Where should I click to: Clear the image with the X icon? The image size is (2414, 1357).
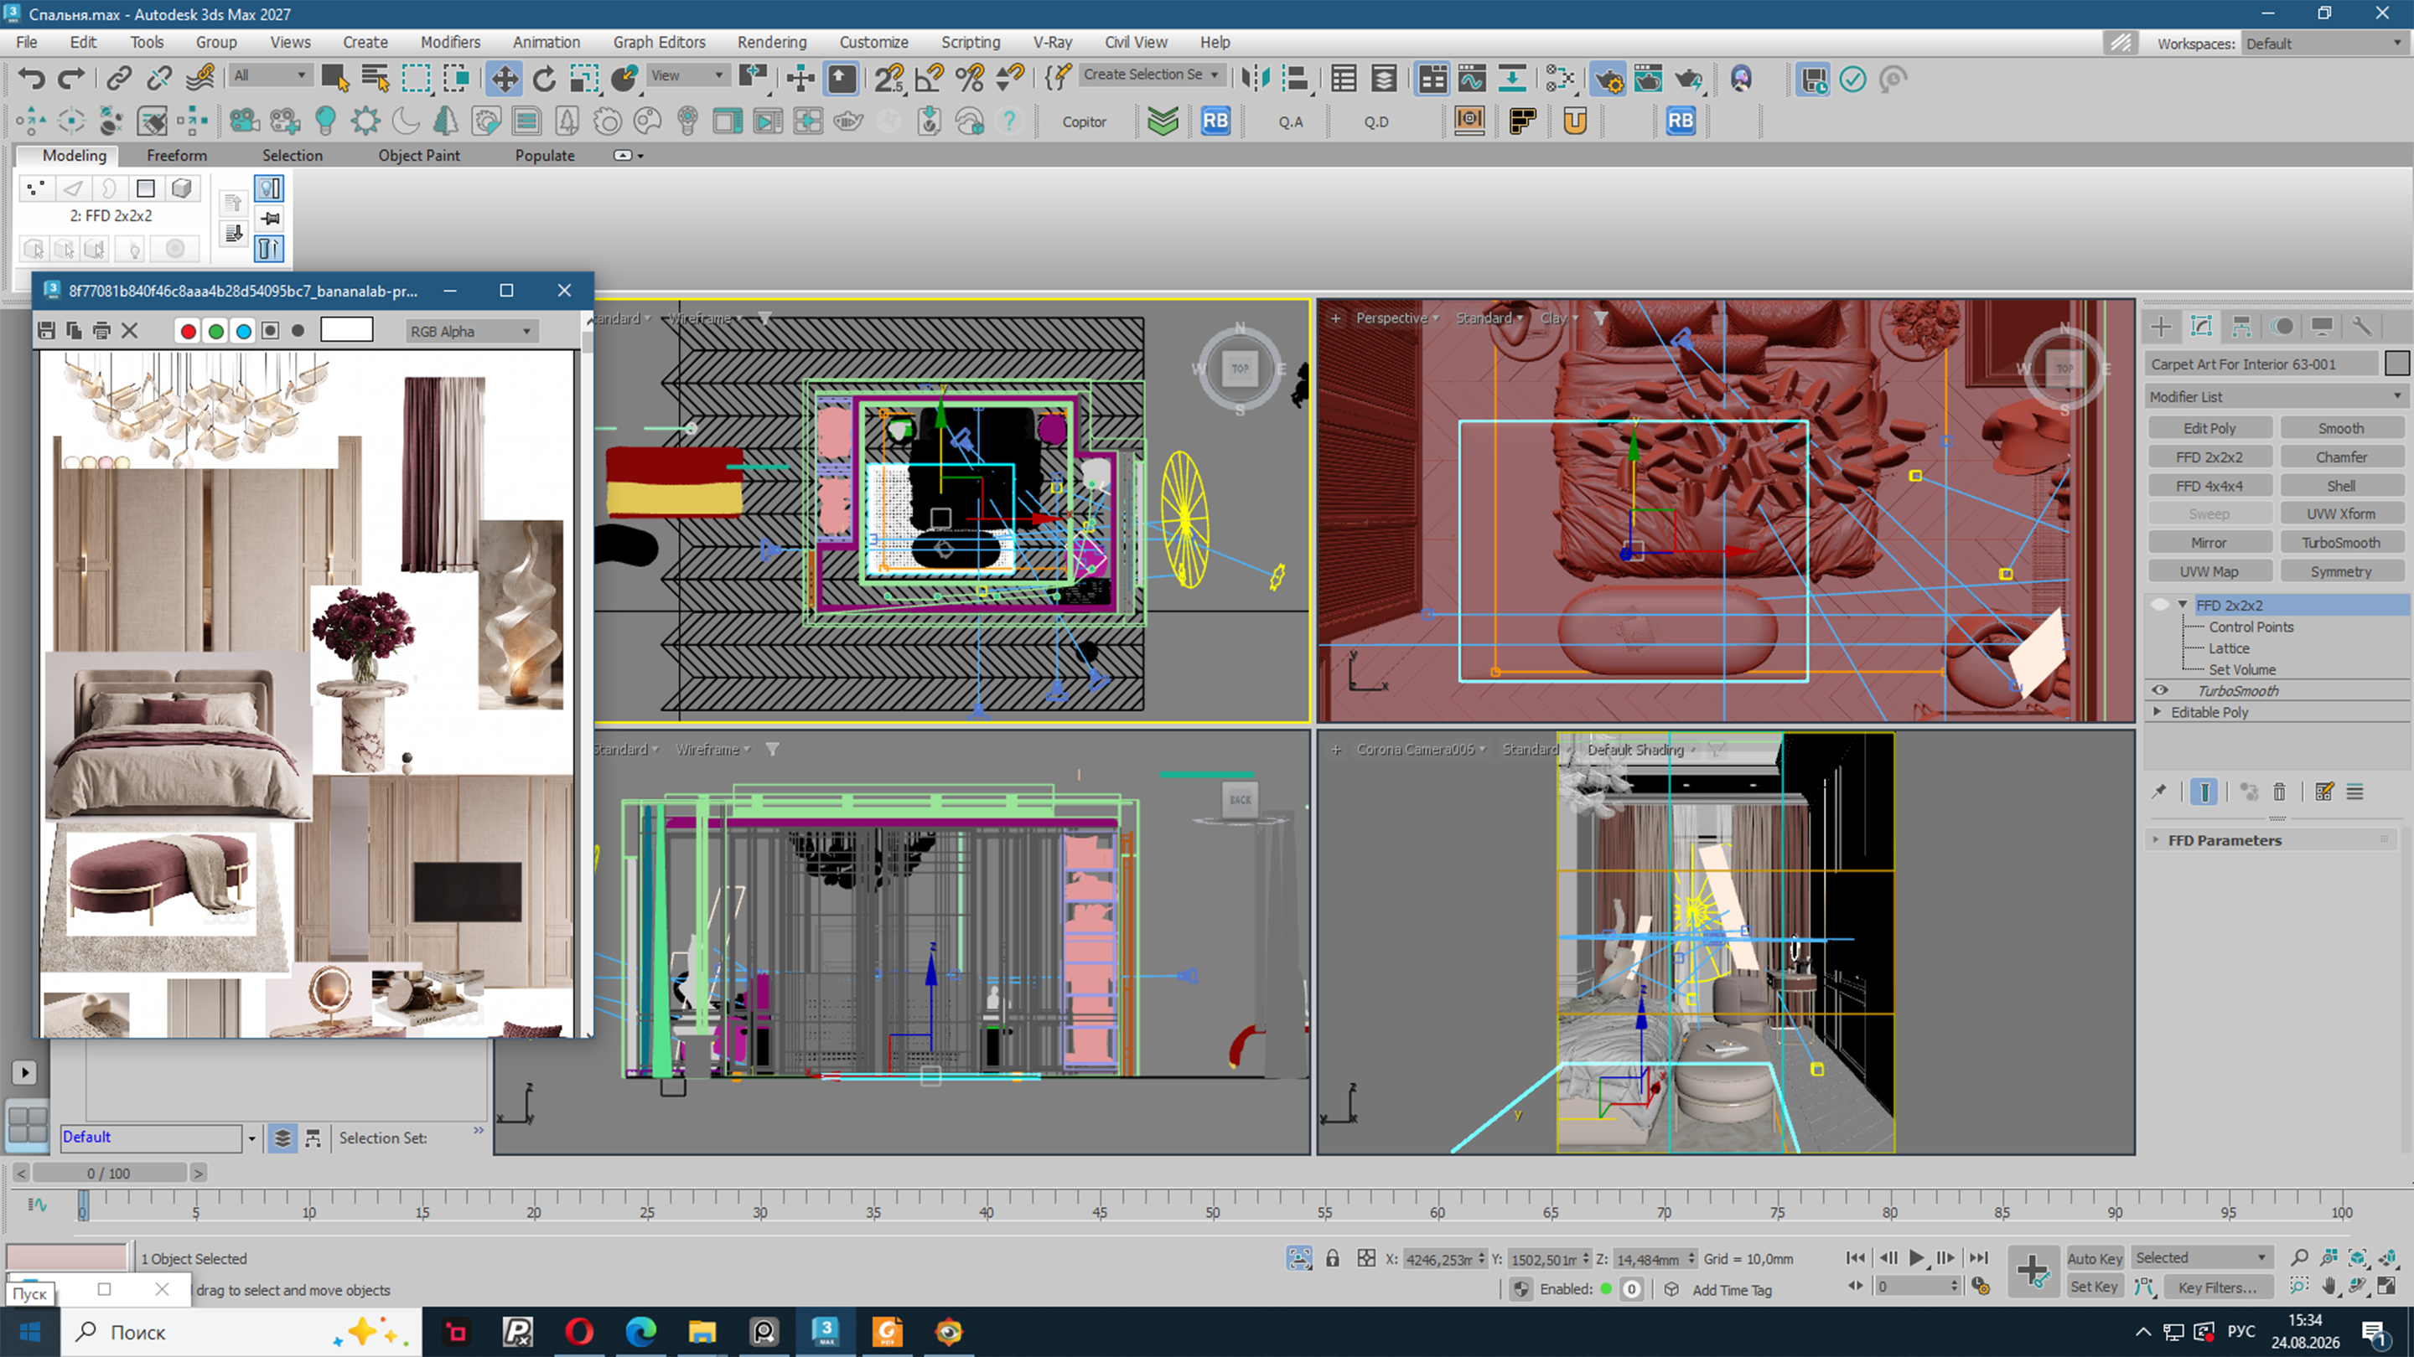pos(130,331)
